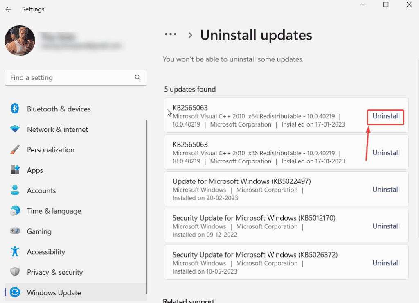Select Security Update (KB5012170) title

(x=254, y=218)
